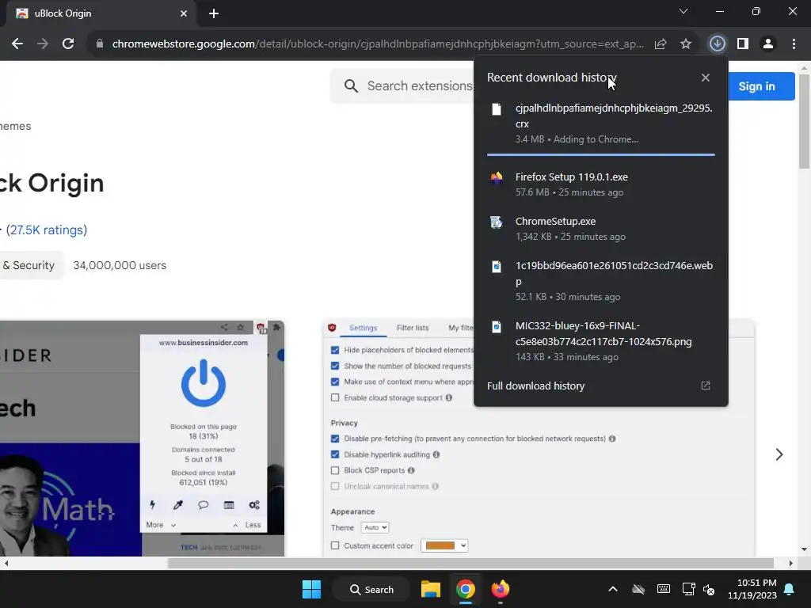Enable cloud storage support checkbox
This screenshot has width=811, height=608.
click(335, 397)
